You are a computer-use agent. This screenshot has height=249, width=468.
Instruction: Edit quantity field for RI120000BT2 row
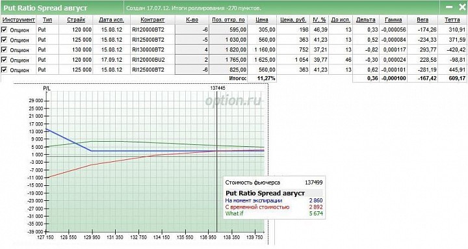point(192,30)
